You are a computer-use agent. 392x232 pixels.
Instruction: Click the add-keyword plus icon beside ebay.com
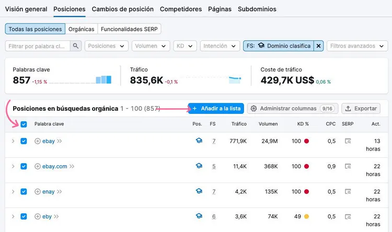38,166
